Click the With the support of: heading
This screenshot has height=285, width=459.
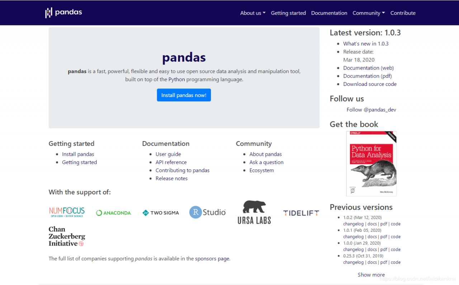coord(80,192)
